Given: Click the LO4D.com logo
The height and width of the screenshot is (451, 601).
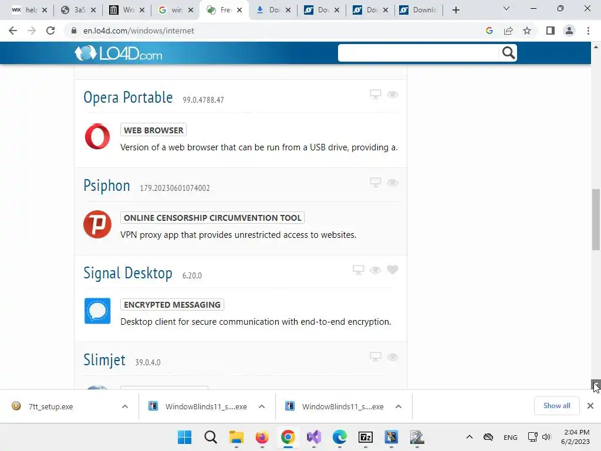Looking at the screenshot, I should (118, 53).
